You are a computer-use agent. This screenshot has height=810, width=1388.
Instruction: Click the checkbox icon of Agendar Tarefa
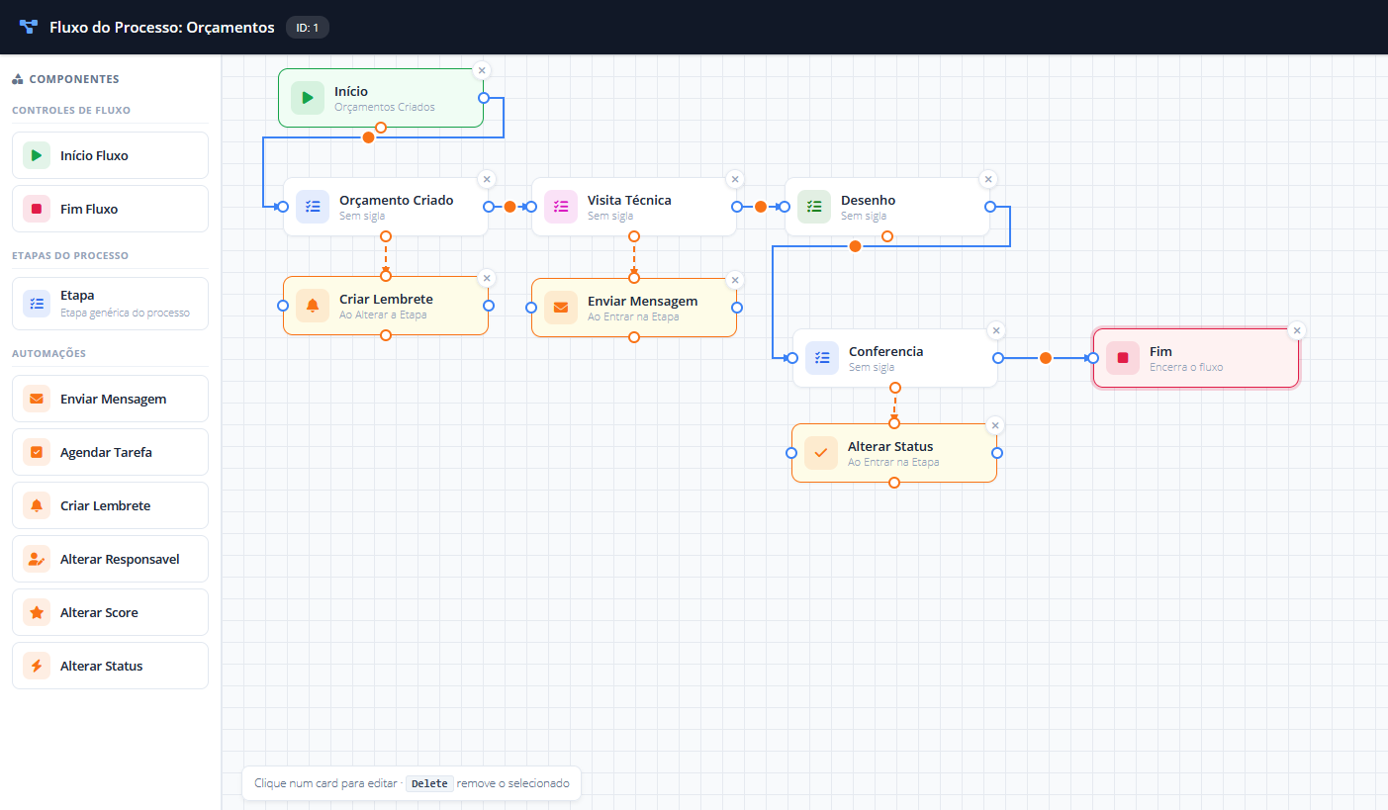coord(37,452)
